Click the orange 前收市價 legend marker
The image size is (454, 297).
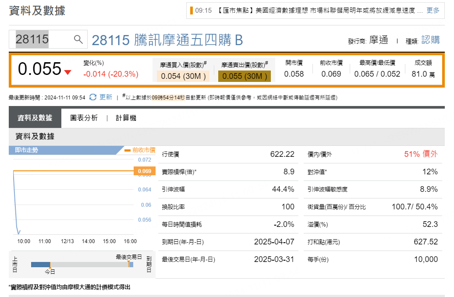coord(127,150)
